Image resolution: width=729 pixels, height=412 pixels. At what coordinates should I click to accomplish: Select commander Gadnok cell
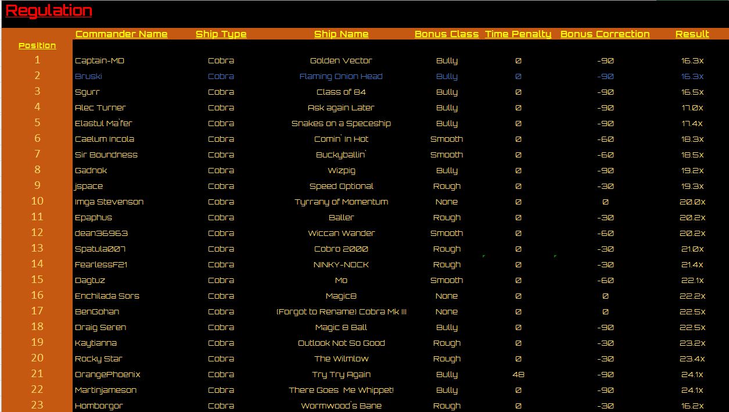[91, 170]
